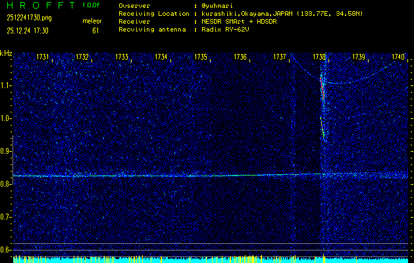Click the 1736 time marker

[x=240, y=57]
